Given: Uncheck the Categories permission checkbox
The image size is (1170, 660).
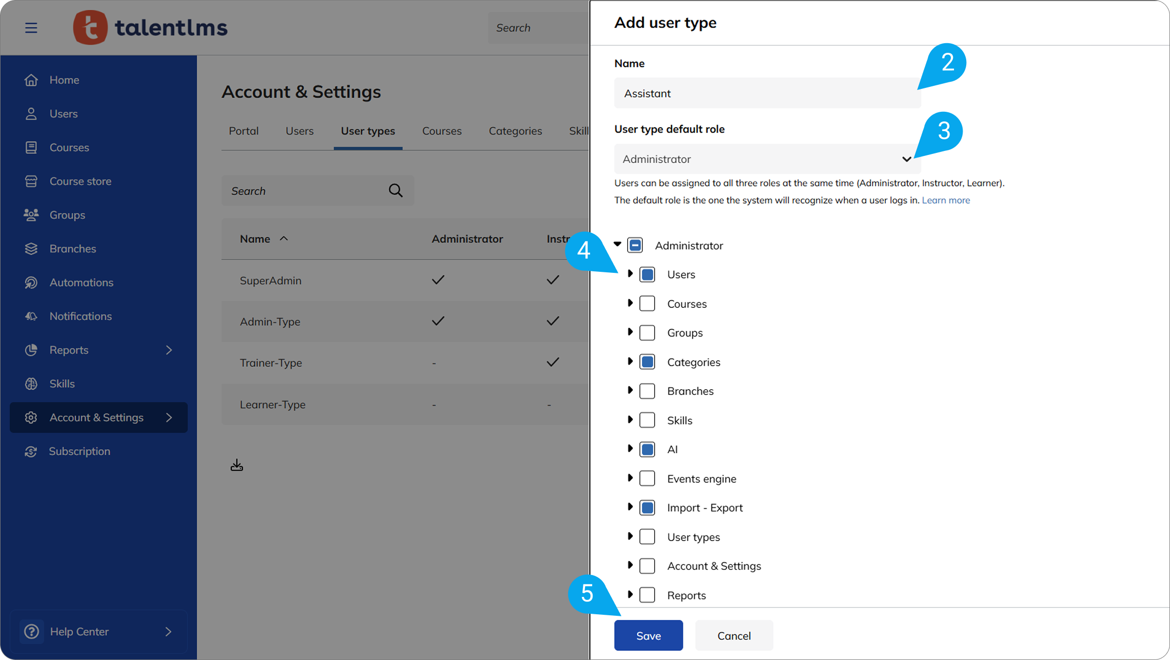Looking at the screenshot, I should pos(647,362).
